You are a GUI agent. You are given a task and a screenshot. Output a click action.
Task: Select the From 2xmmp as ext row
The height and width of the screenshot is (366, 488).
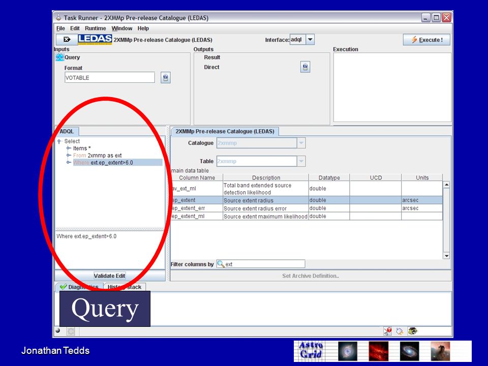(98, 156)
